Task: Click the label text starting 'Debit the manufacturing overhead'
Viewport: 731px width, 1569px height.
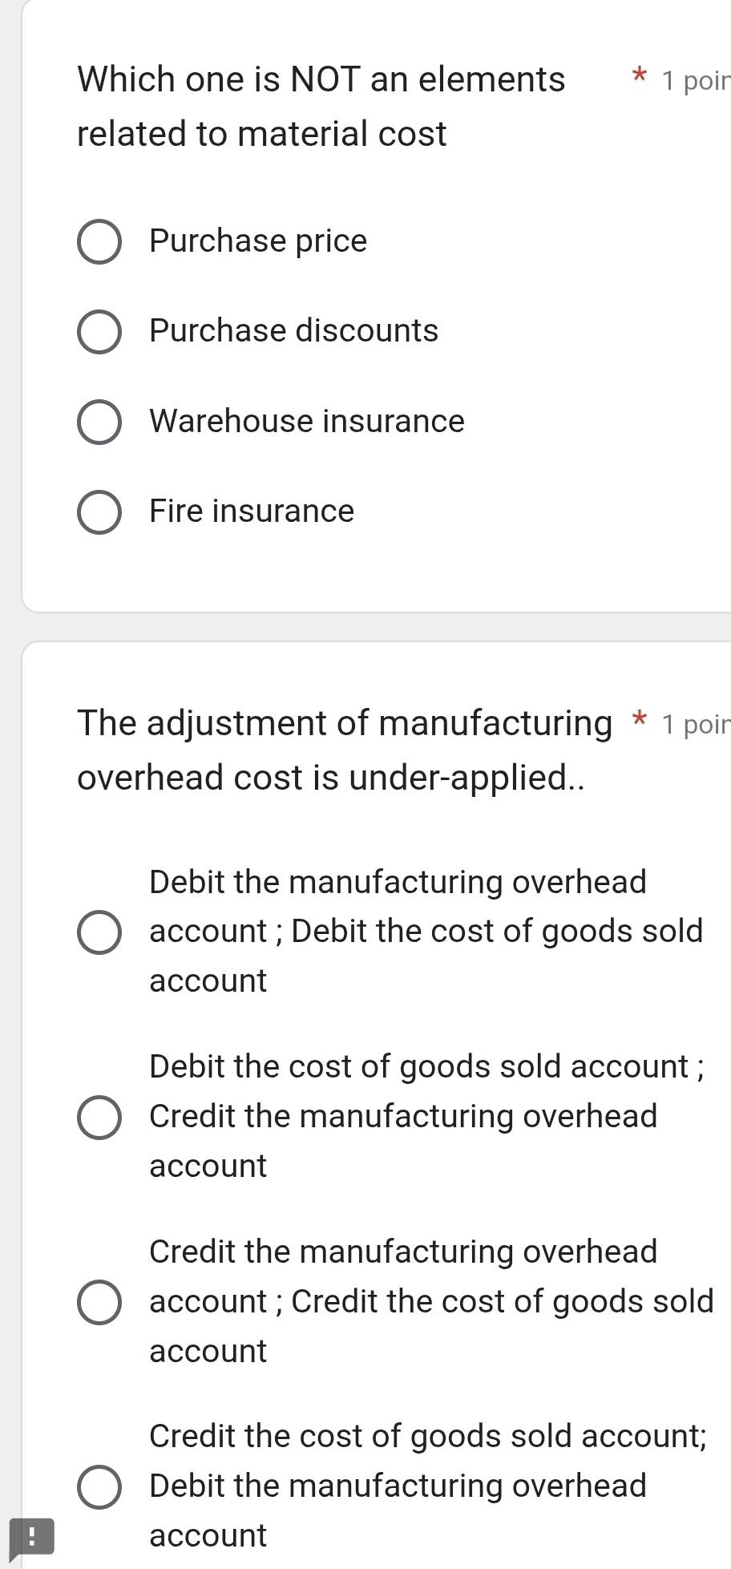Action: pyautogui.click(x=426, y=932)
